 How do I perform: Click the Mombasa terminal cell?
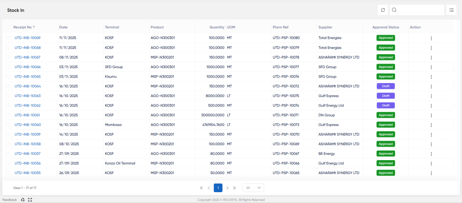click(113, 125)
